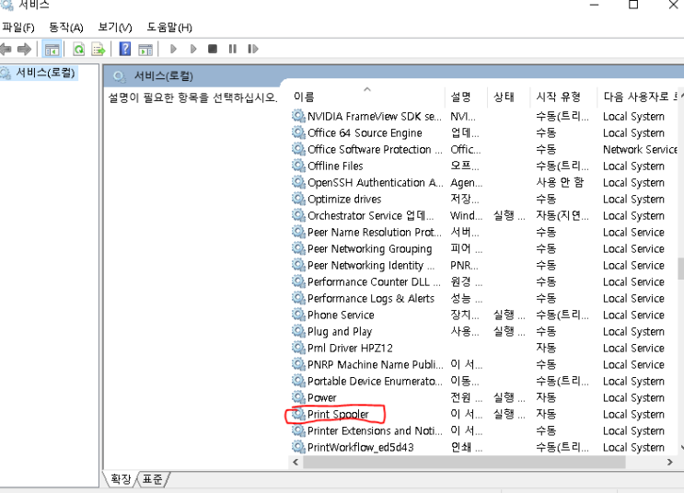Select the Phone Service row
This screenshot has height=493, width=684.
[483, 315]
